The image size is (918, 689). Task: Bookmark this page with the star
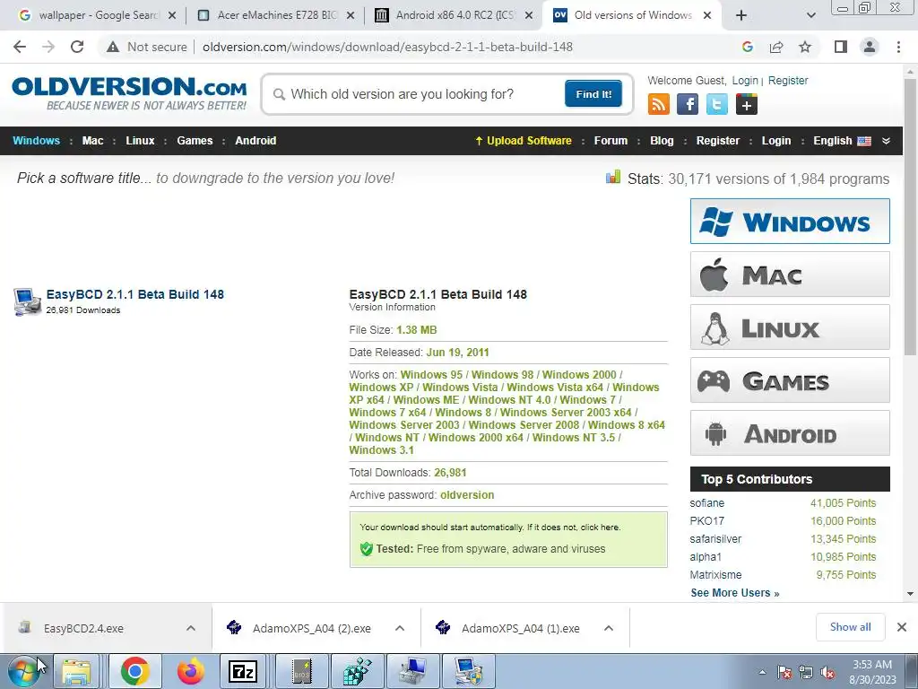tap(805, 47)
